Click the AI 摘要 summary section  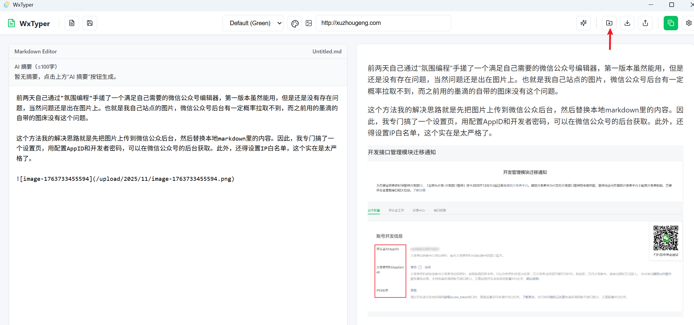click(x=65, y=72)
